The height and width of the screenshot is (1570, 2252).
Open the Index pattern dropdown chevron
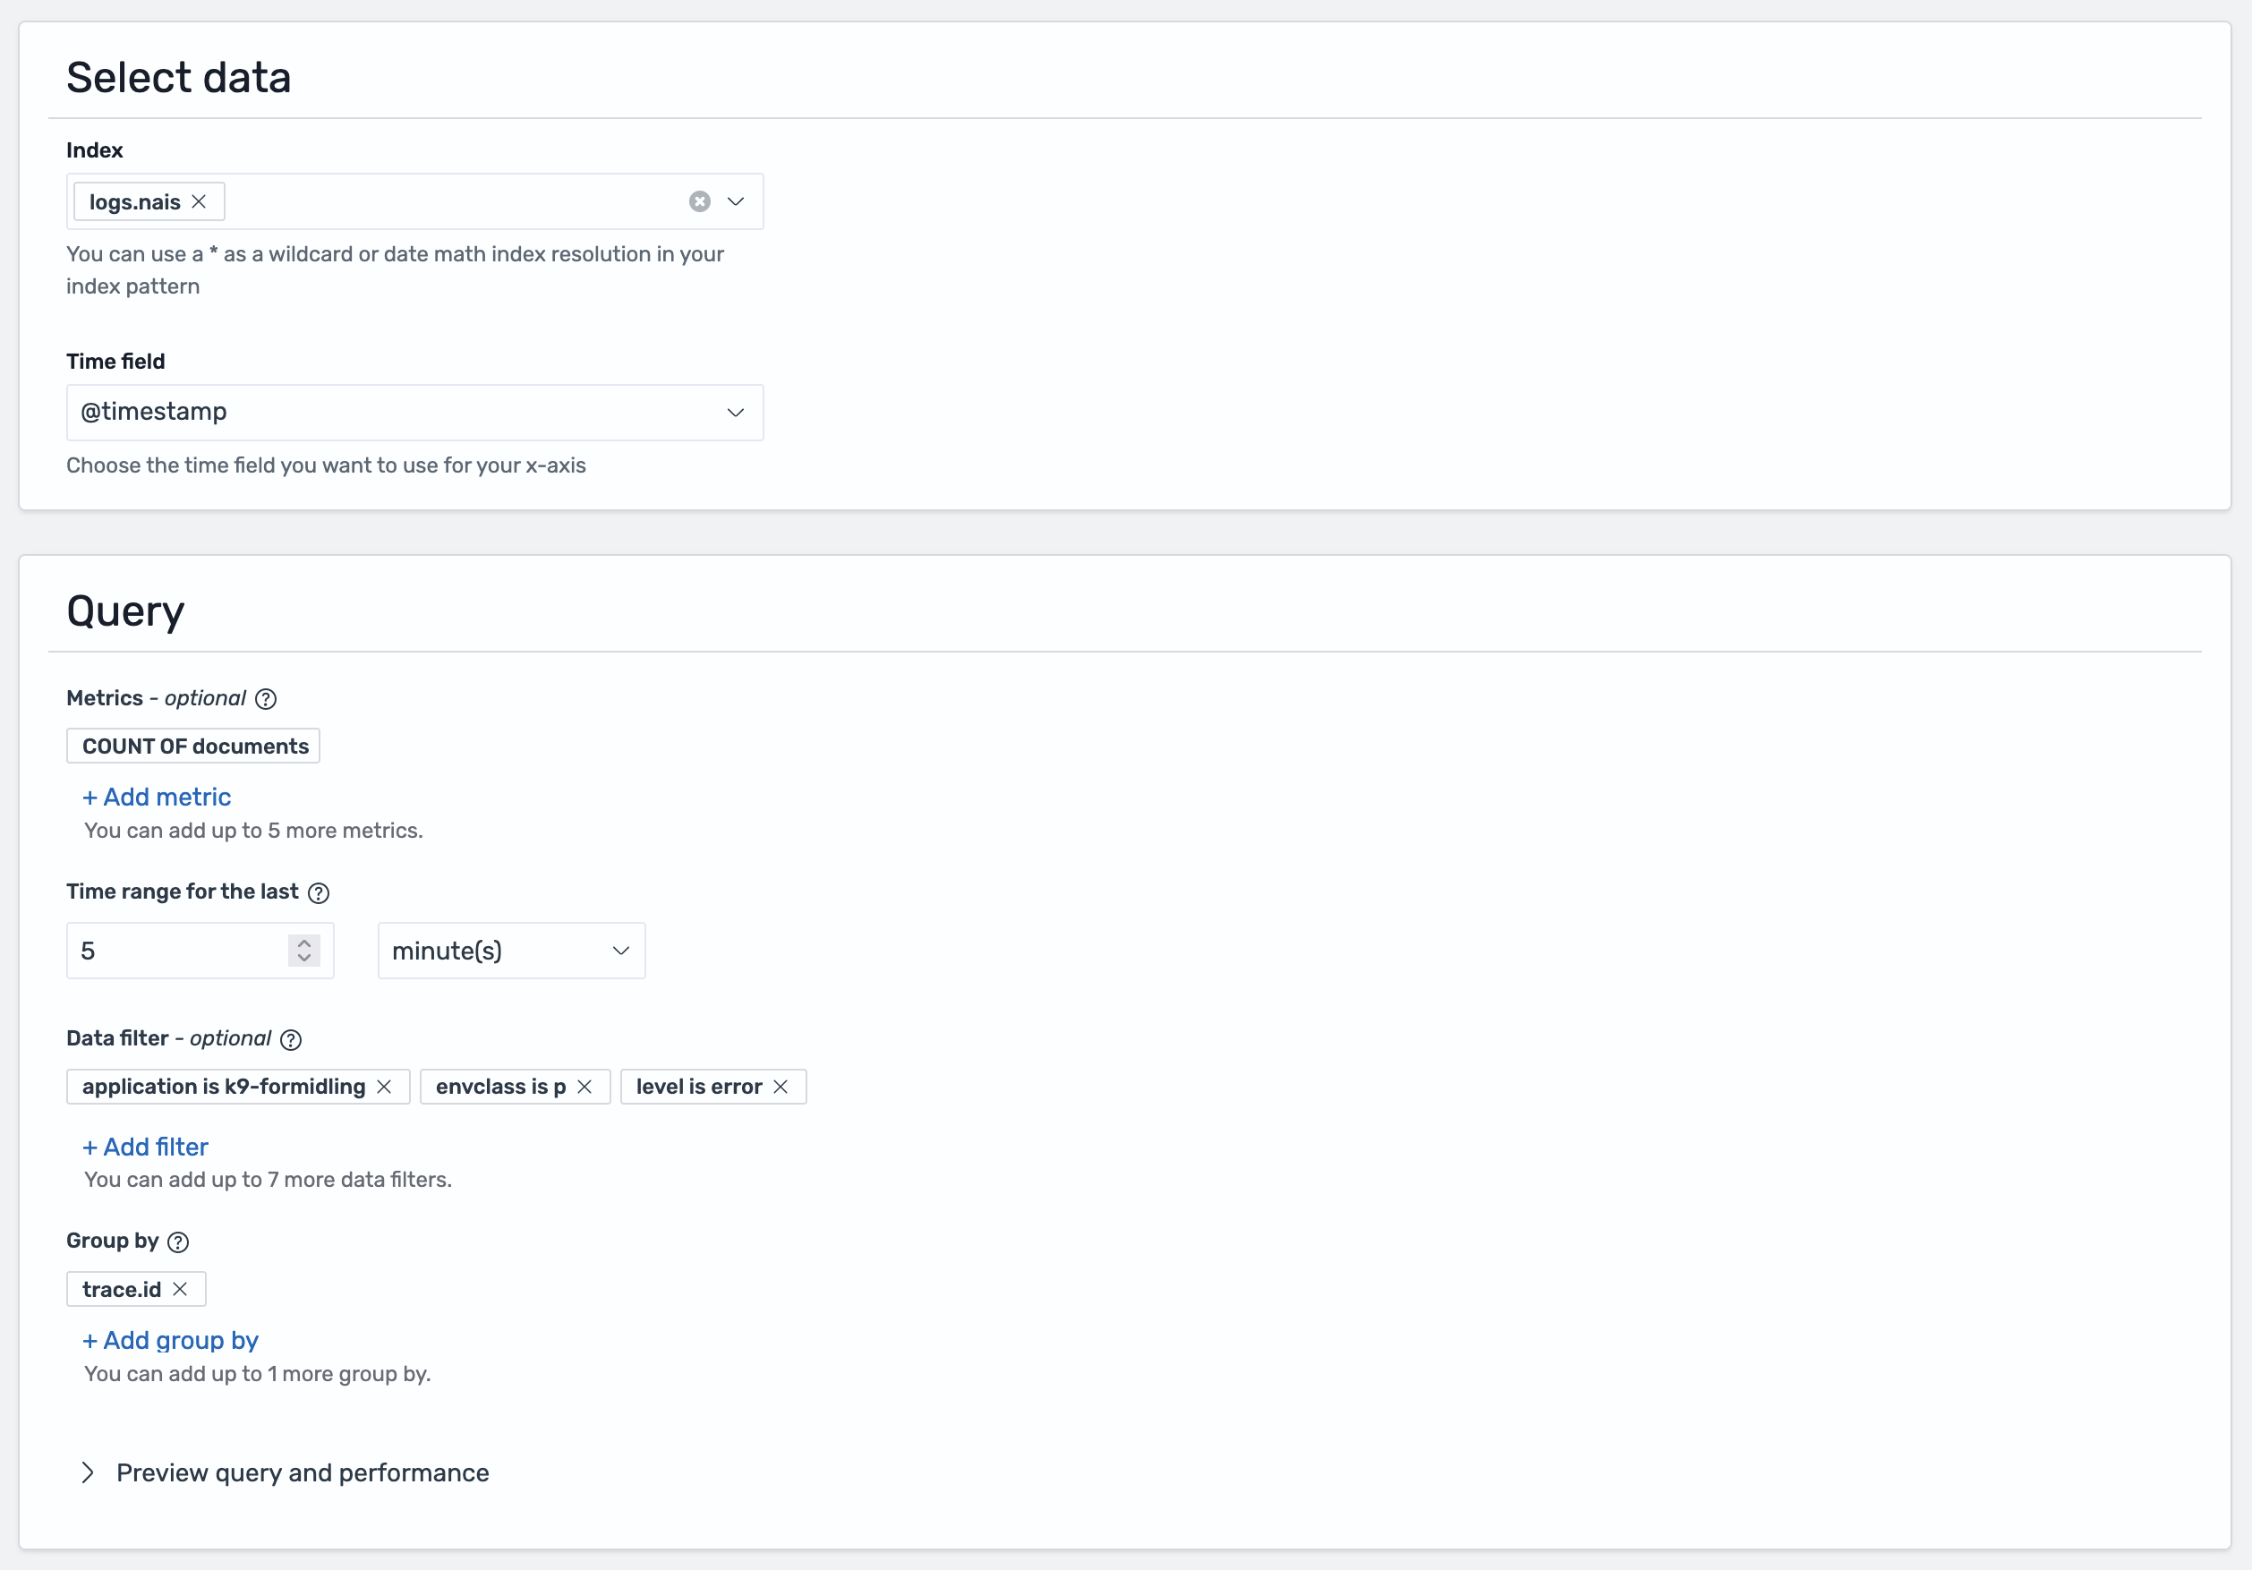pos(735,201)
